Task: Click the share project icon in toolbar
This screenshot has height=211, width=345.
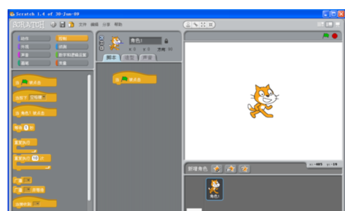Action: (71, 24)
